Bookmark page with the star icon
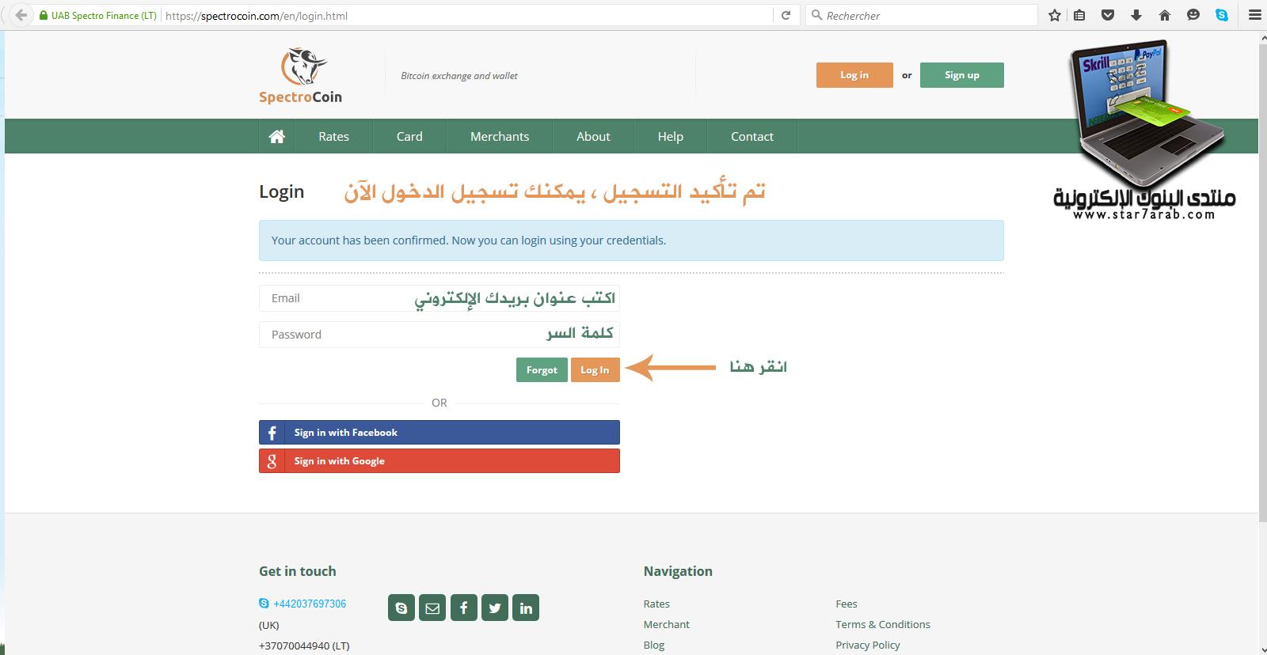 (1054, 15)
